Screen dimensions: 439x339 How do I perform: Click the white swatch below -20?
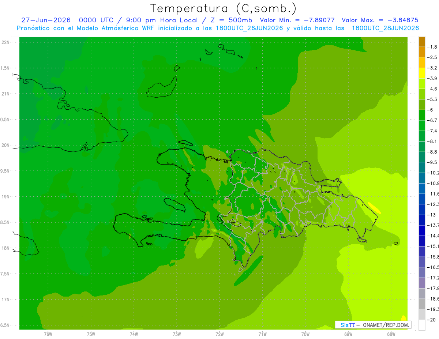[x=422, y=325]
